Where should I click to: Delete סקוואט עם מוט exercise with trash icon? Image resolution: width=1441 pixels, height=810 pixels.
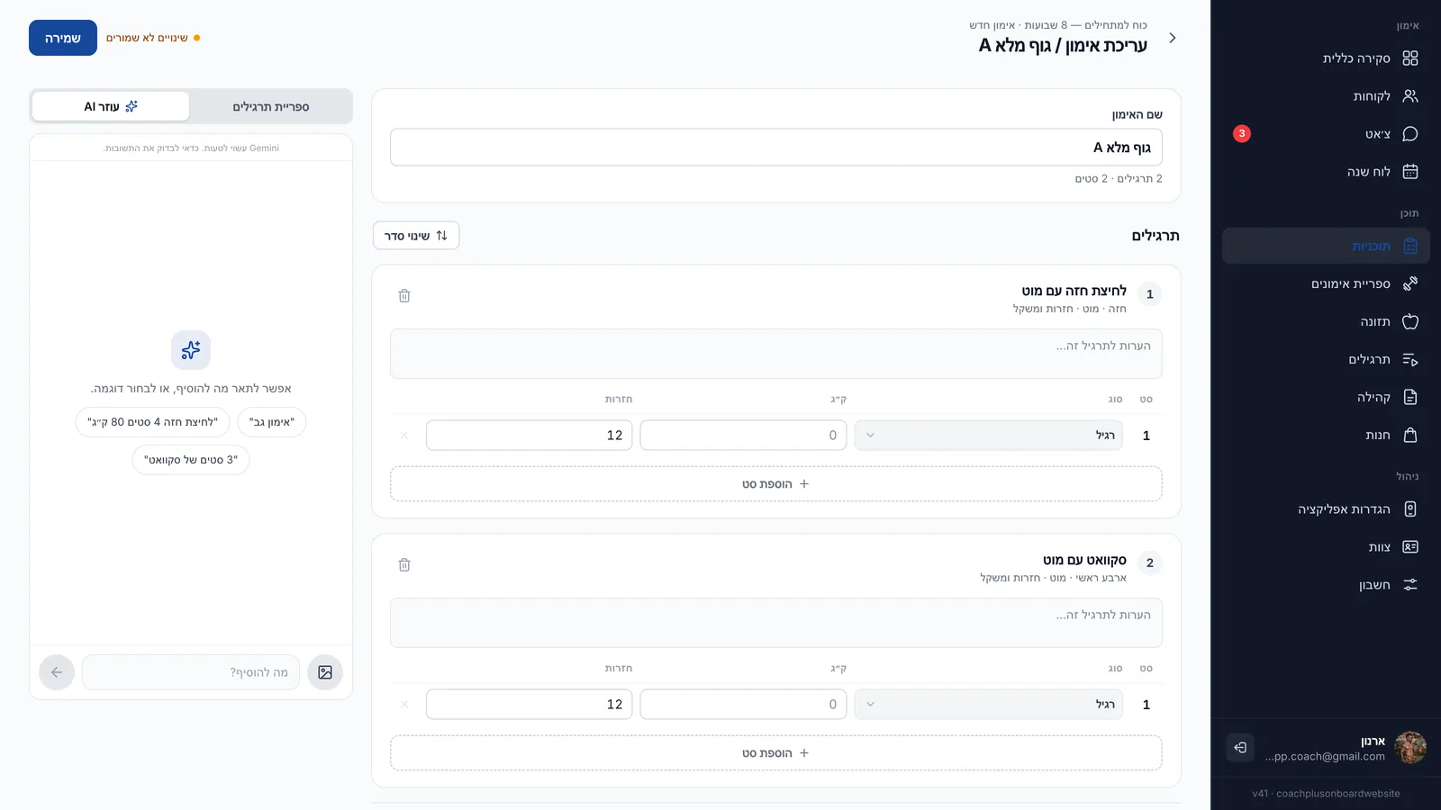click(x=404, y=564)
